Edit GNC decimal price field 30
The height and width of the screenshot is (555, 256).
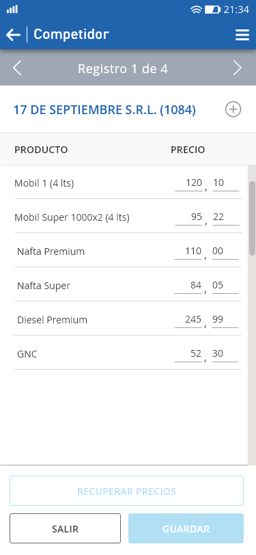225,354
